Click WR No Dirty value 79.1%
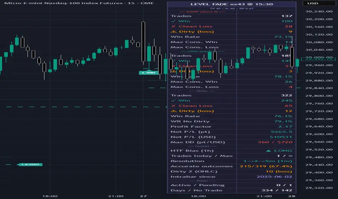 [283, 121]
